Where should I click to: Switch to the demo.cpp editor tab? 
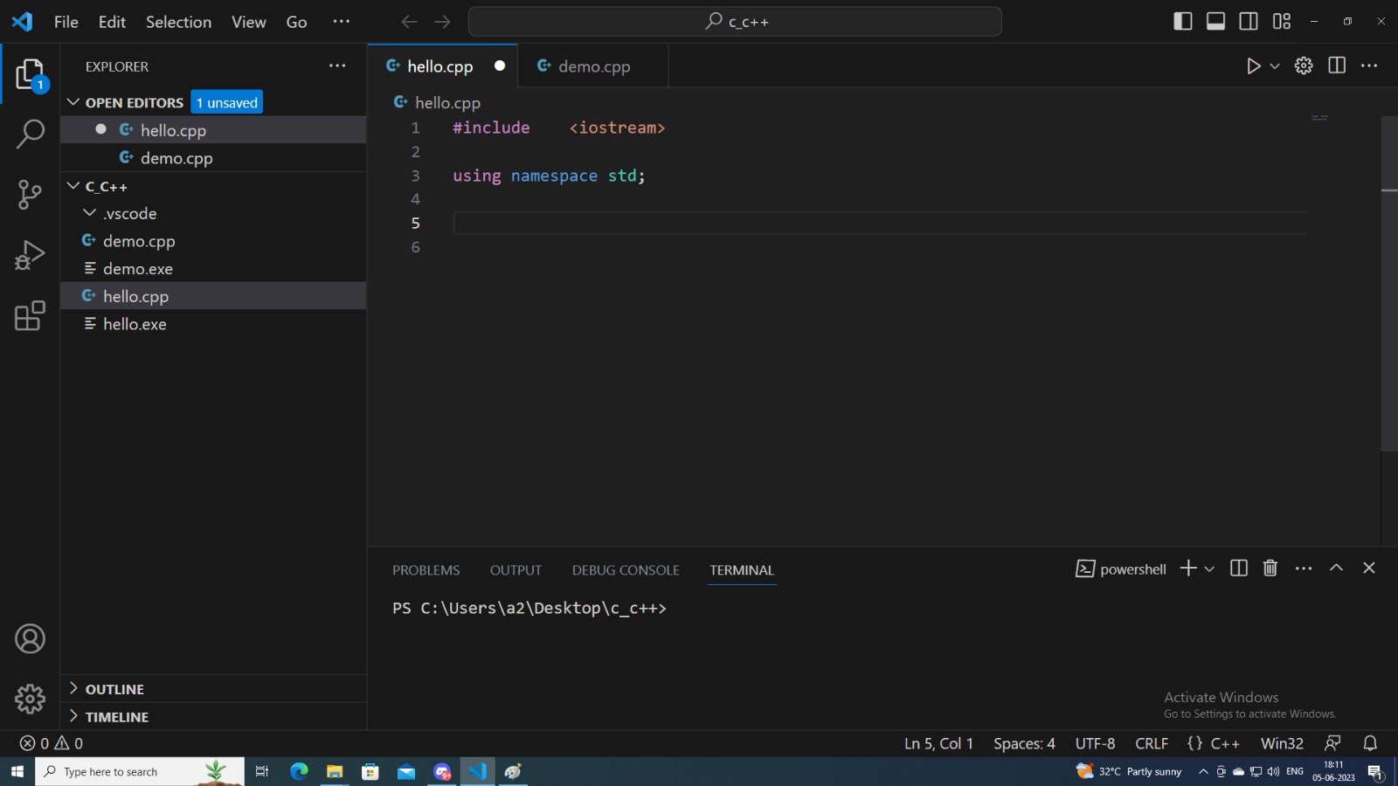(x=593, y=66)
